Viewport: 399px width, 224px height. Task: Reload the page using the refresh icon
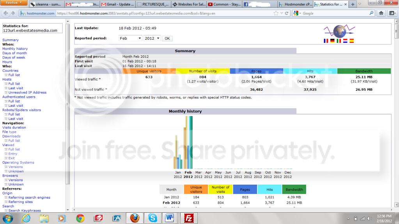(x=287, y=13)
